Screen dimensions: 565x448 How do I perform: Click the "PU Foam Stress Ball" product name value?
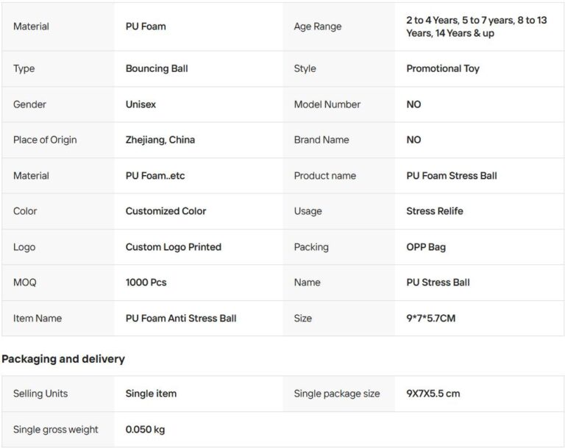[451, 176]
